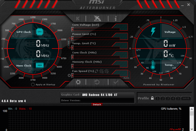
Task: Click the AMD Radeon RX 5700 XT text
Action: click(100, 95)
